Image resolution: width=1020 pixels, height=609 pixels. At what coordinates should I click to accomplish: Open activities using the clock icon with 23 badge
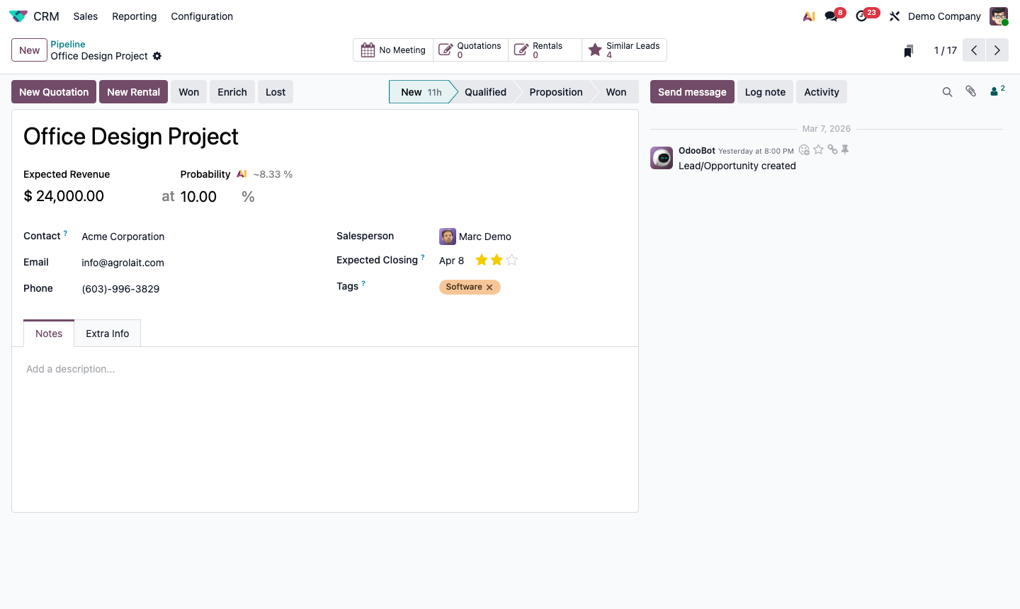(x=862, y=16)
